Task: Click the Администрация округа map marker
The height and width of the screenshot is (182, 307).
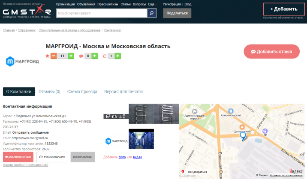Action: point(195,112)
